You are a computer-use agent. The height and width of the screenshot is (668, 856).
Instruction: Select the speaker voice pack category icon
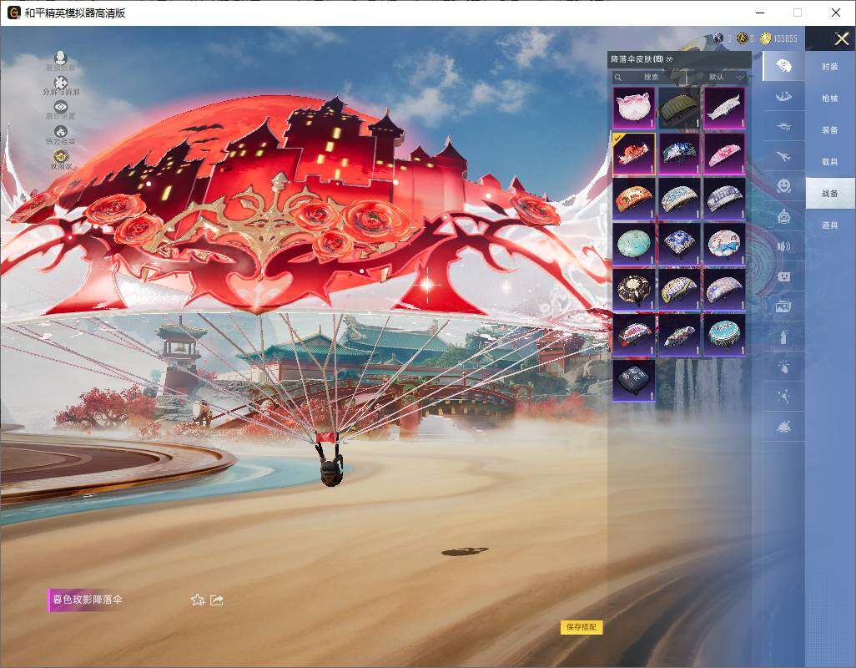click(783, 246)
